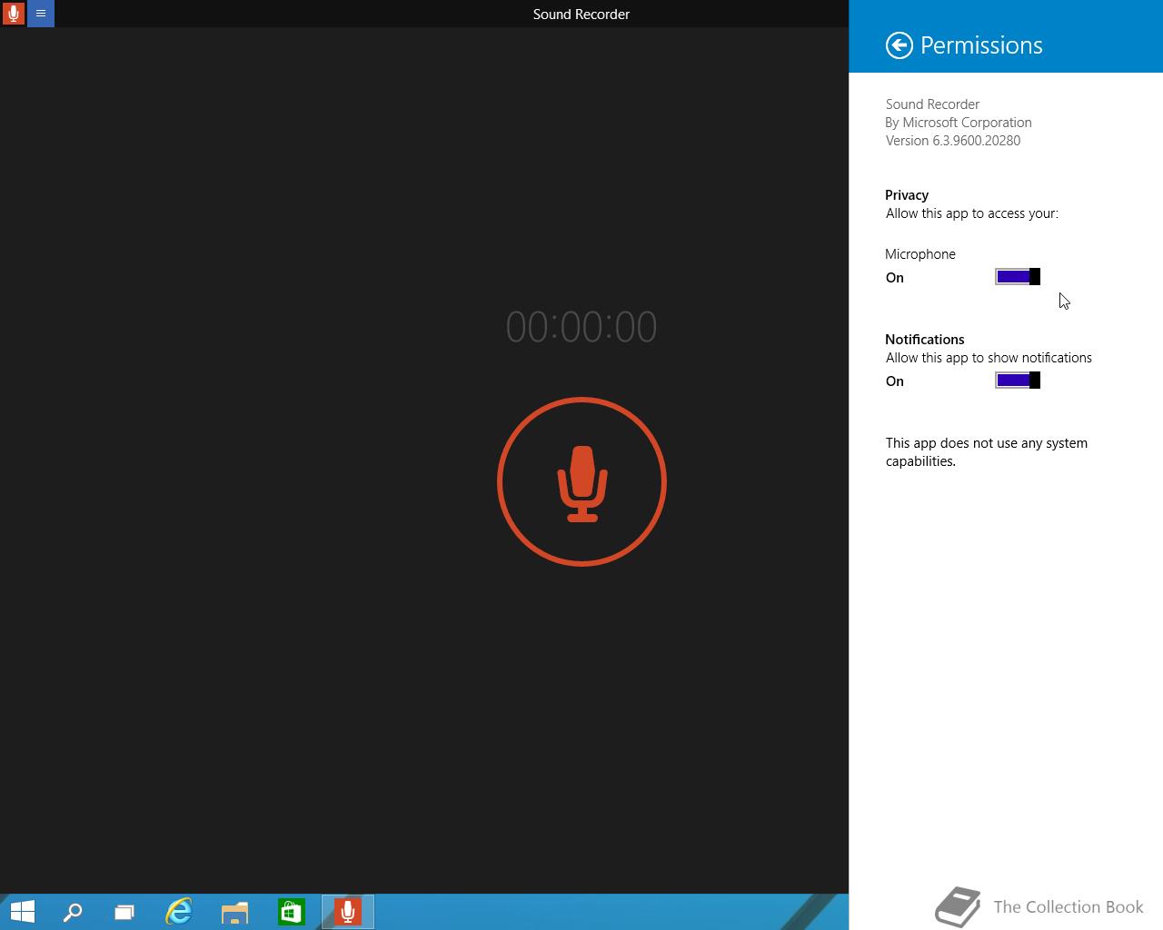The width and height of the screenshot is (1163, 930).
Task: Open Task View on the taskbar
Action: 124,912
